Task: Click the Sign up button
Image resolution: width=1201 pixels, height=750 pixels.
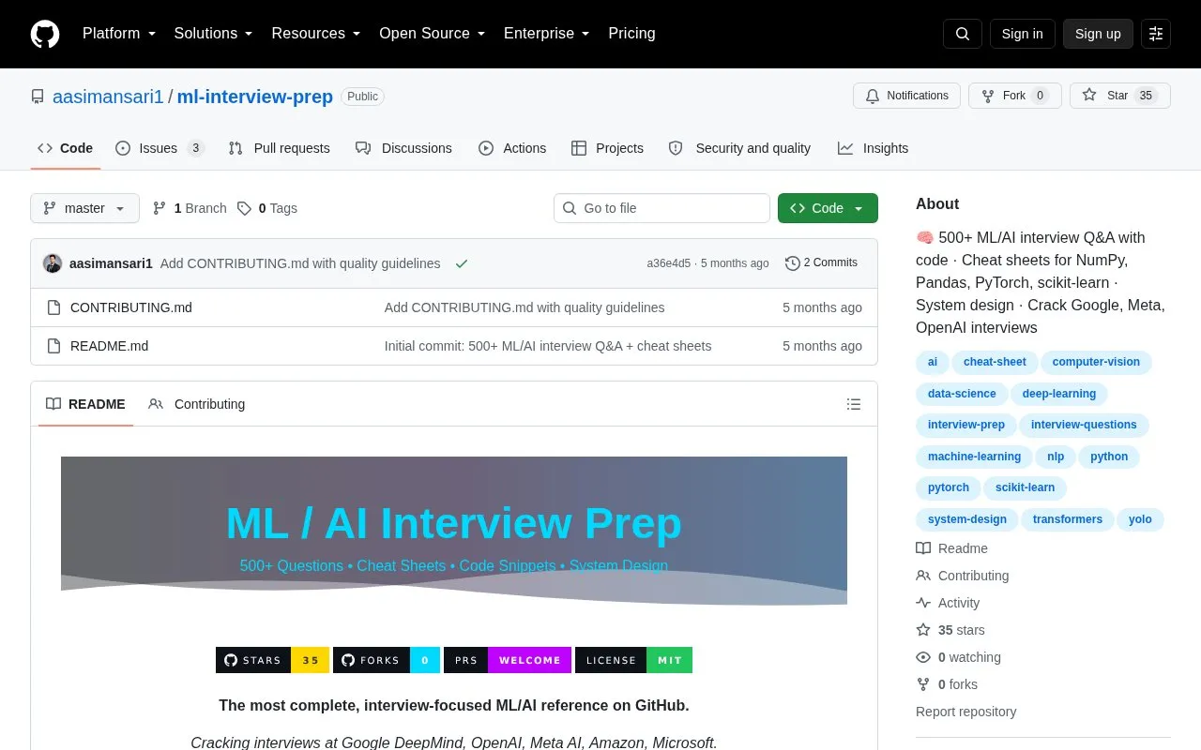Action: pyautogui.click(x=1098, y=34)
